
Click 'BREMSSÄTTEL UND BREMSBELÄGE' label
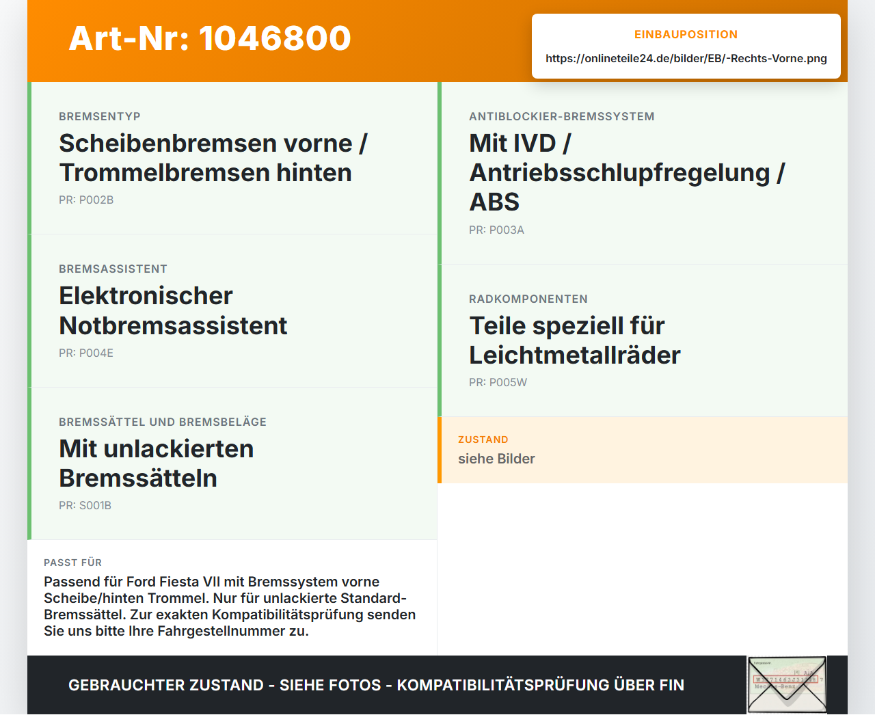(163, 422)
